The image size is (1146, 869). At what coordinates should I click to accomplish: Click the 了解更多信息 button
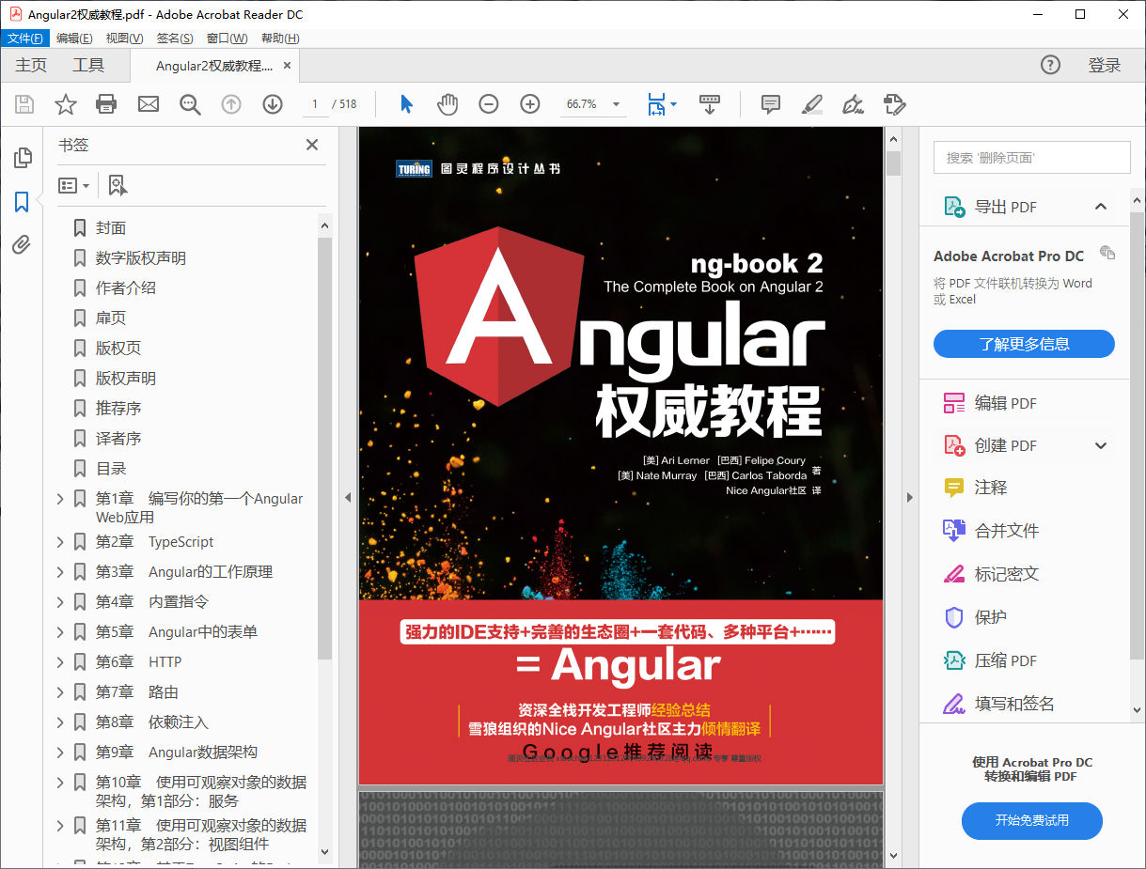[x=1024, y=344]
